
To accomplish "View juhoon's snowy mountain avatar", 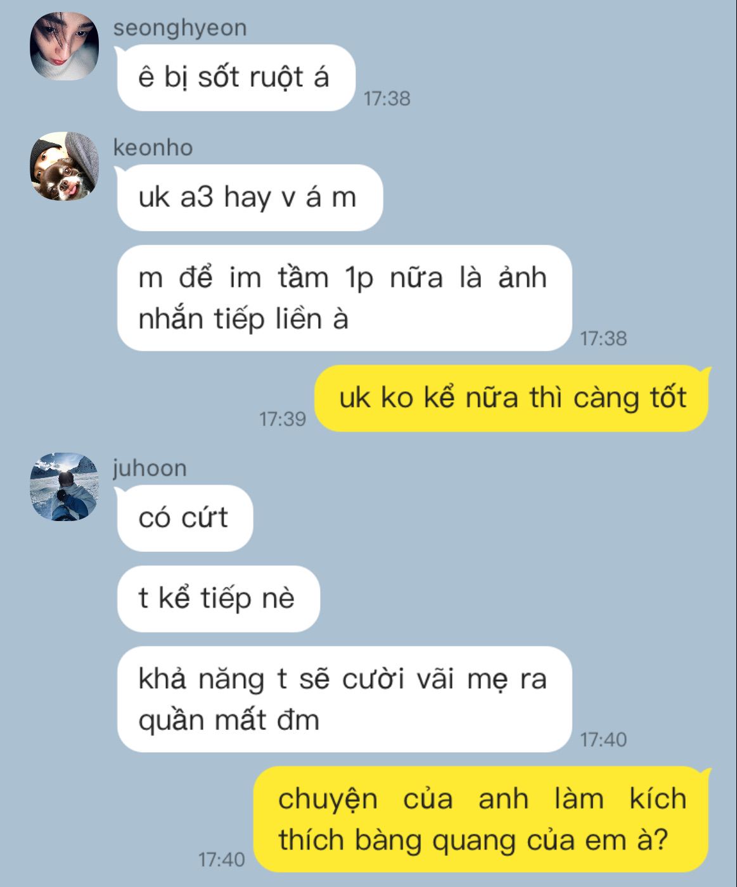I will pyautogui.click(x=65, y=487).
